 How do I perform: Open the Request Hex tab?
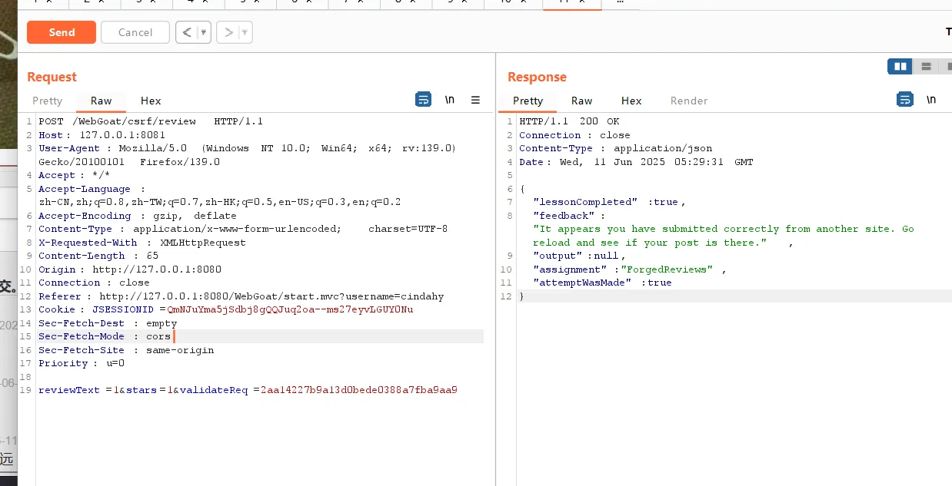point(151,101)
